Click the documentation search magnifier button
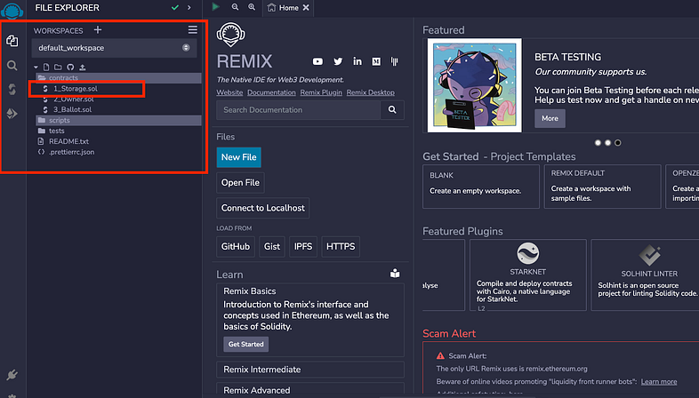 click(392, 110)
